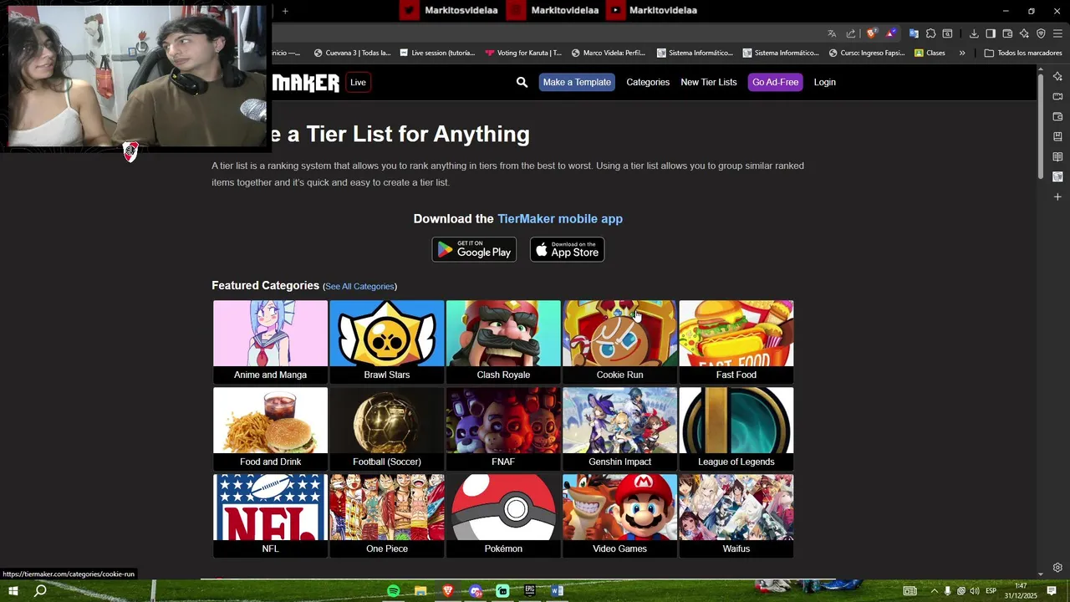The height and width of the screenshot is (602, 1070).
Task: Switch to second Markitosvidelaa tab
Action: click(553, 10)
